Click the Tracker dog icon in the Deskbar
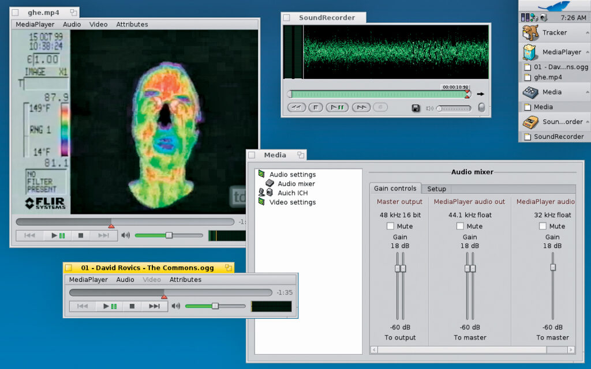Viewport: 591px width, 369px height. pos(530,32)
